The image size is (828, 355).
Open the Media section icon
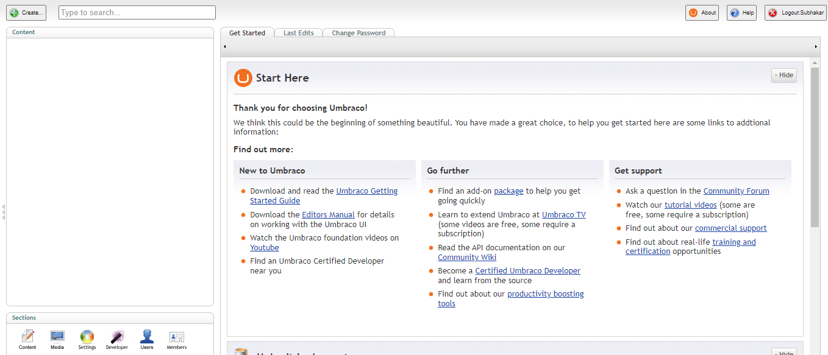tap(57, 340)
